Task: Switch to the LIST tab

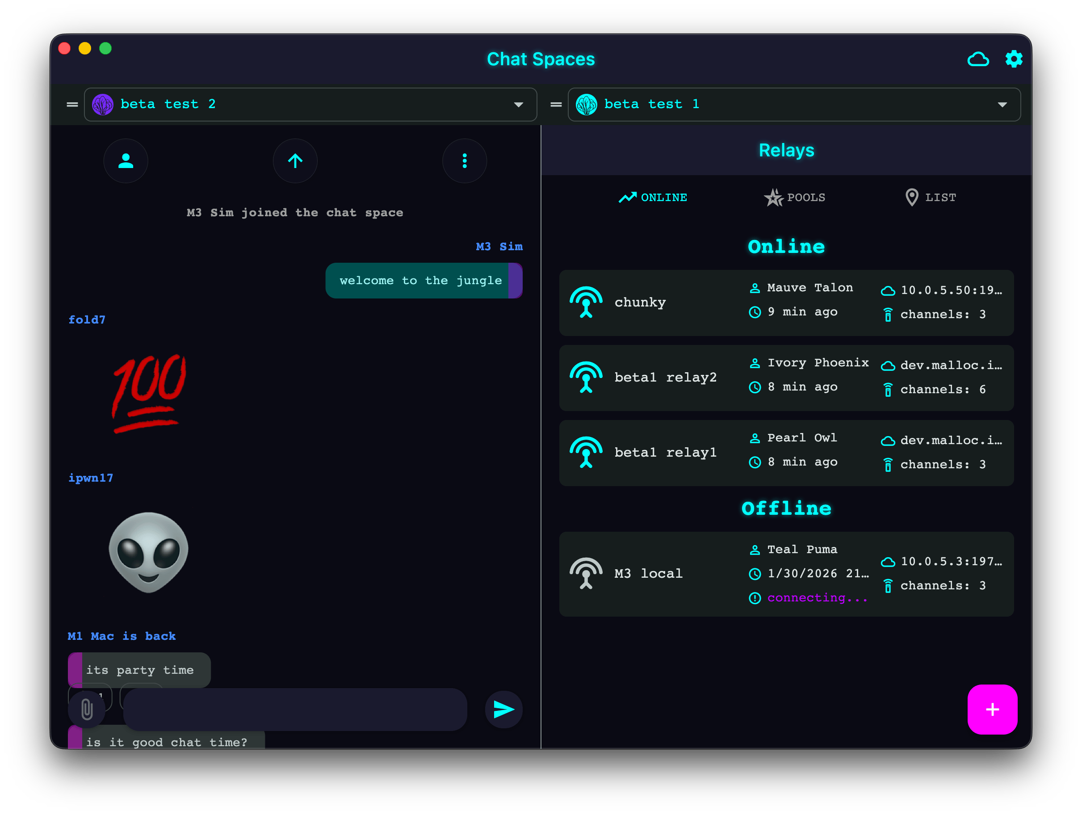Action: click(x=931, y=197)
